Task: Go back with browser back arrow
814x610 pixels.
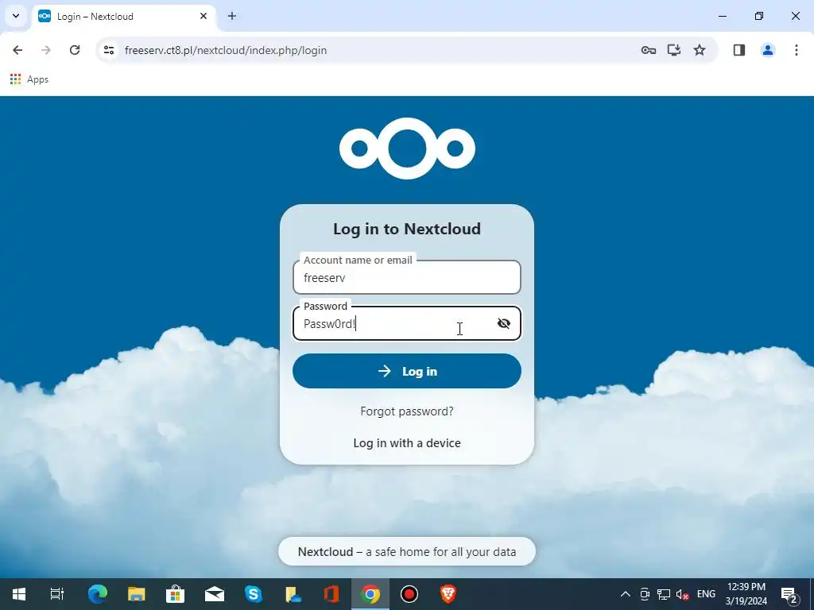Action: tap(17, 50)
